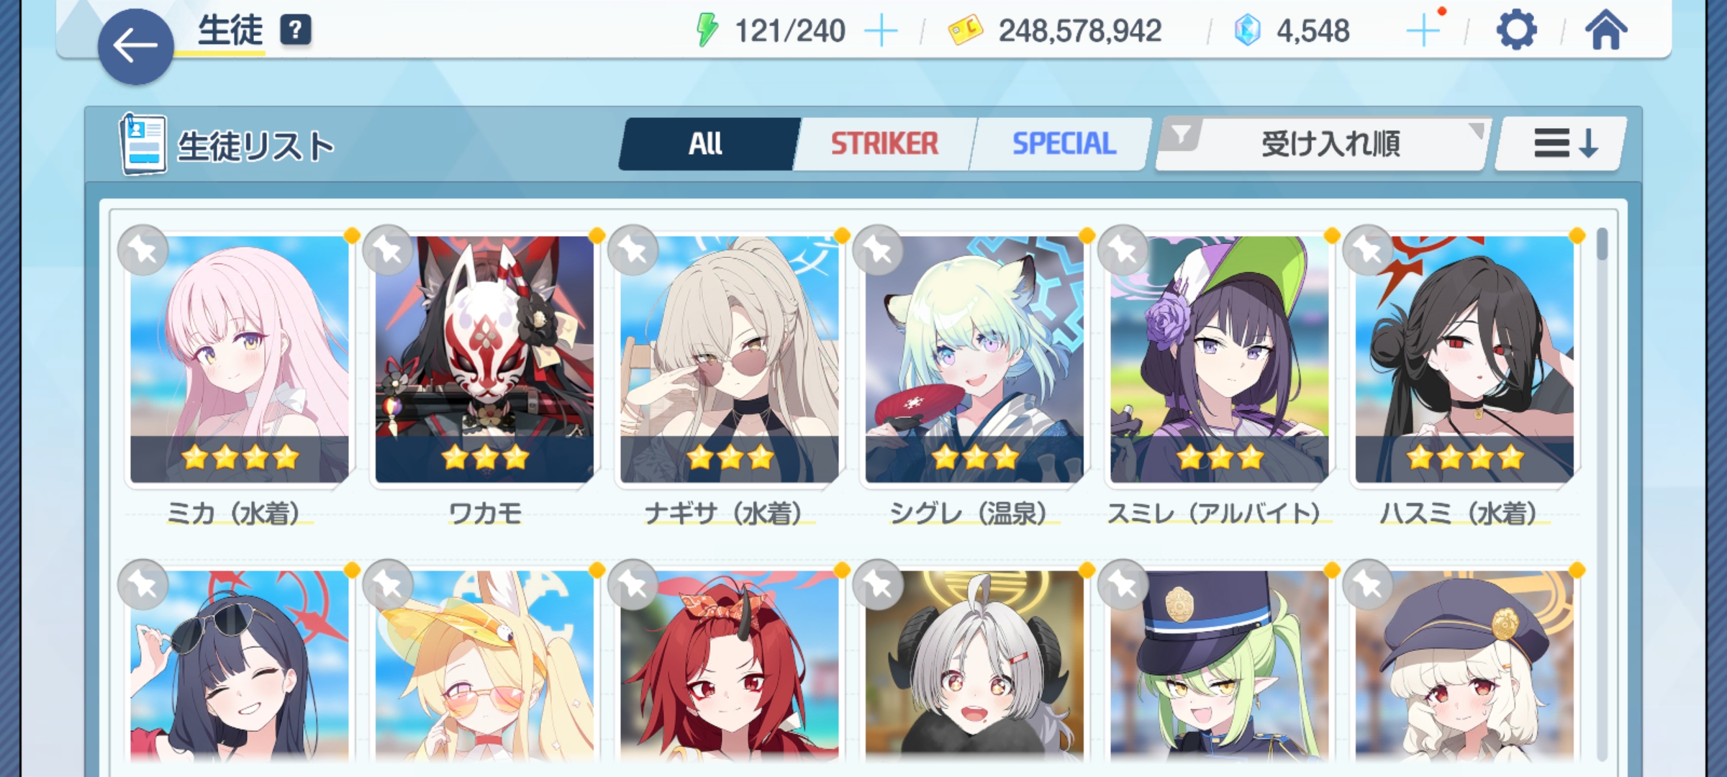This screenshot has height=777, width=1727.
Task: Open the help question mark icon
Action: (295, 30)
